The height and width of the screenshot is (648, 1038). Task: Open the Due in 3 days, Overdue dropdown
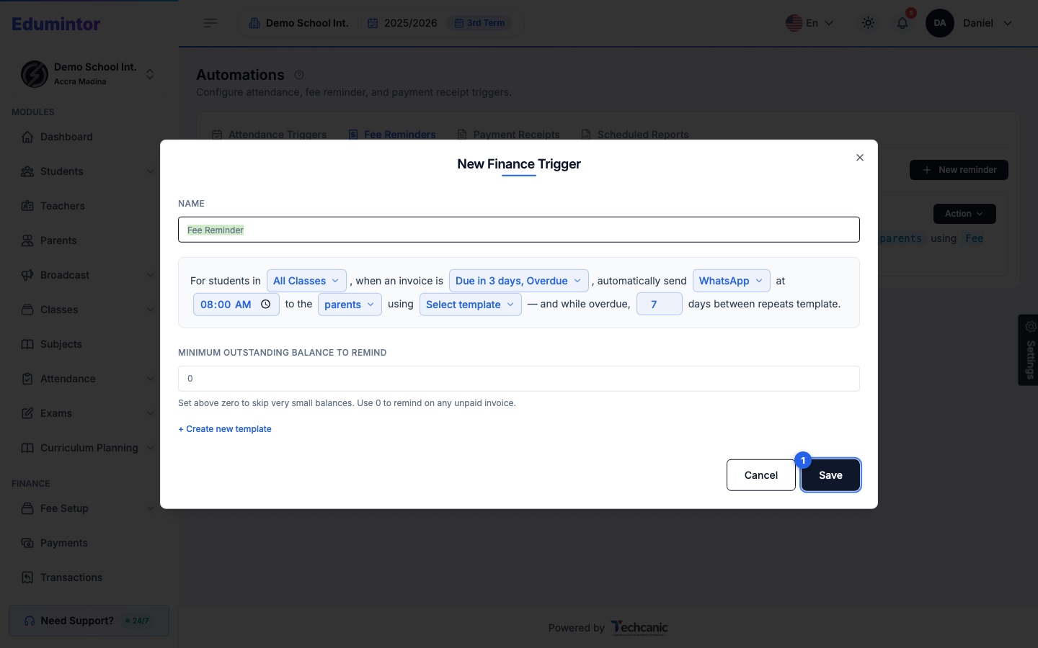click(519, 281)
